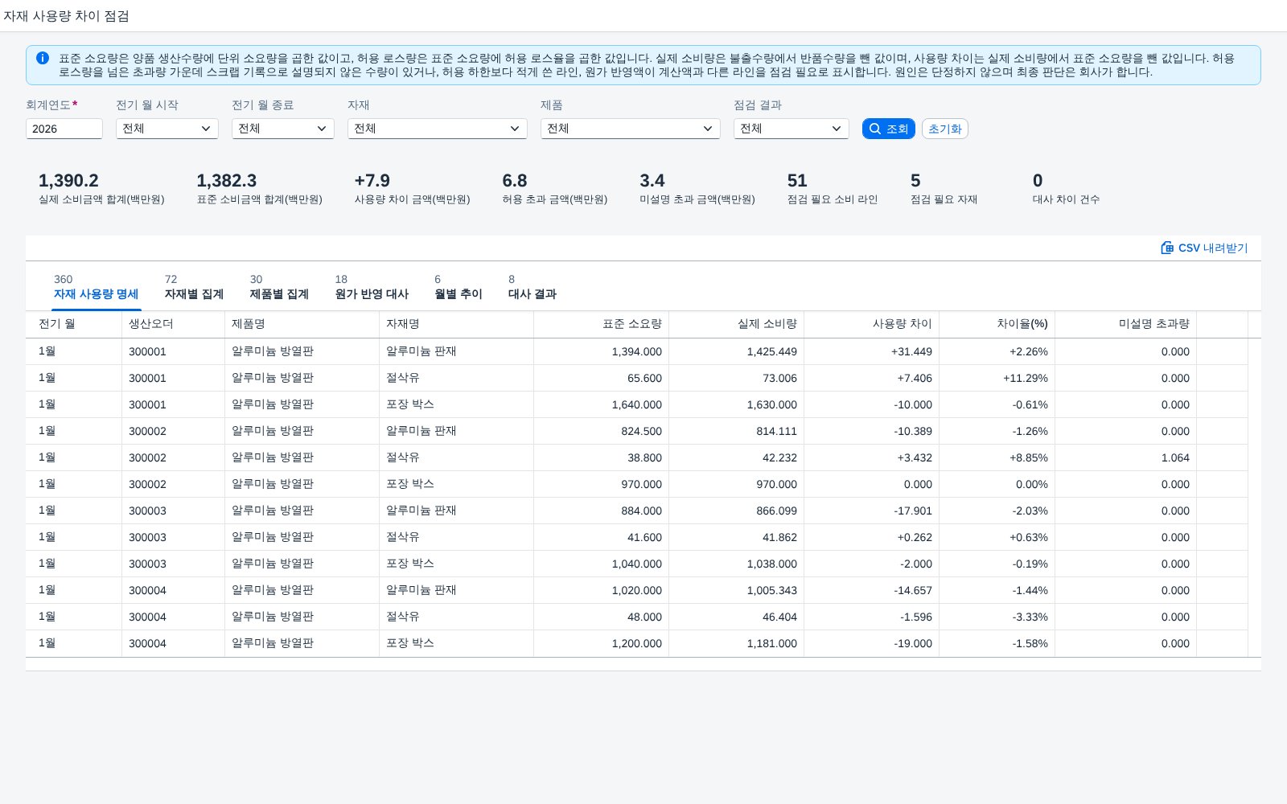
Task: Open the 점검 결과 dropdown
Action: point(792,129)
